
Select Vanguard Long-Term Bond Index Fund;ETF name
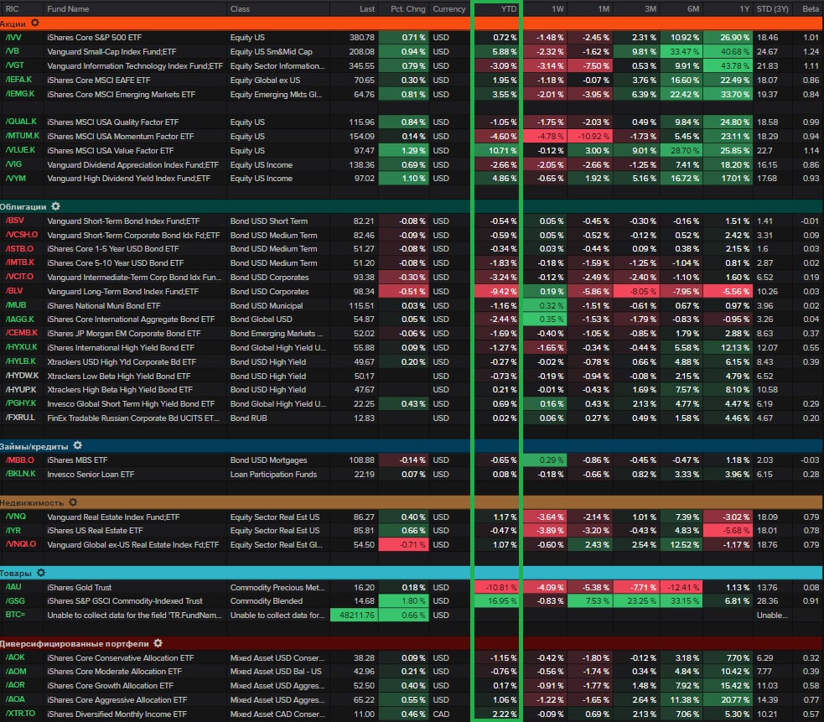(122, 291)
